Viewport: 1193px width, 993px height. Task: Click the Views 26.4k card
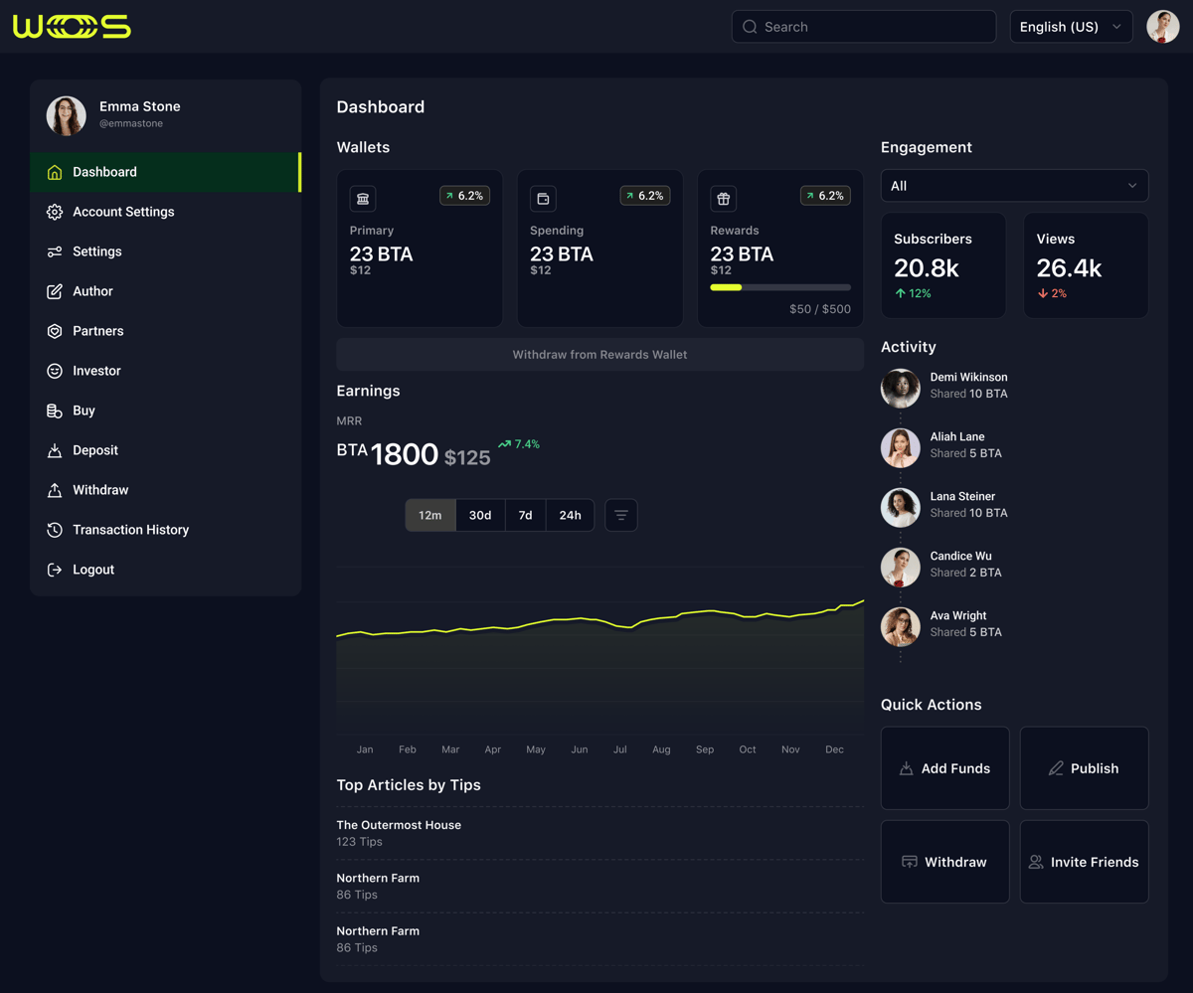click(x=1086, y=265)
